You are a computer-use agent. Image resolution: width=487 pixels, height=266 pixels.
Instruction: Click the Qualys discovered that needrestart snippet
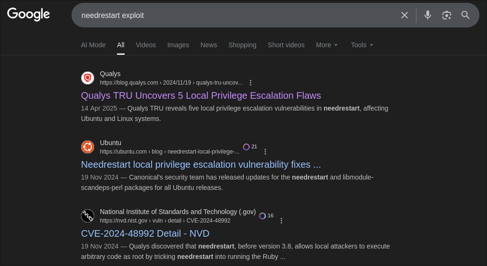[235, 251]
